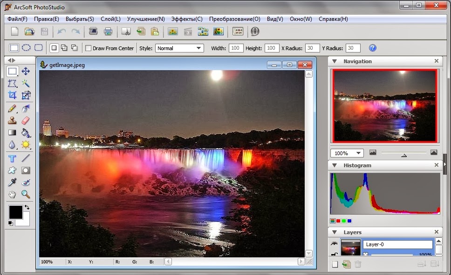Select the Stamp clone tool

(x=13, y=120)
